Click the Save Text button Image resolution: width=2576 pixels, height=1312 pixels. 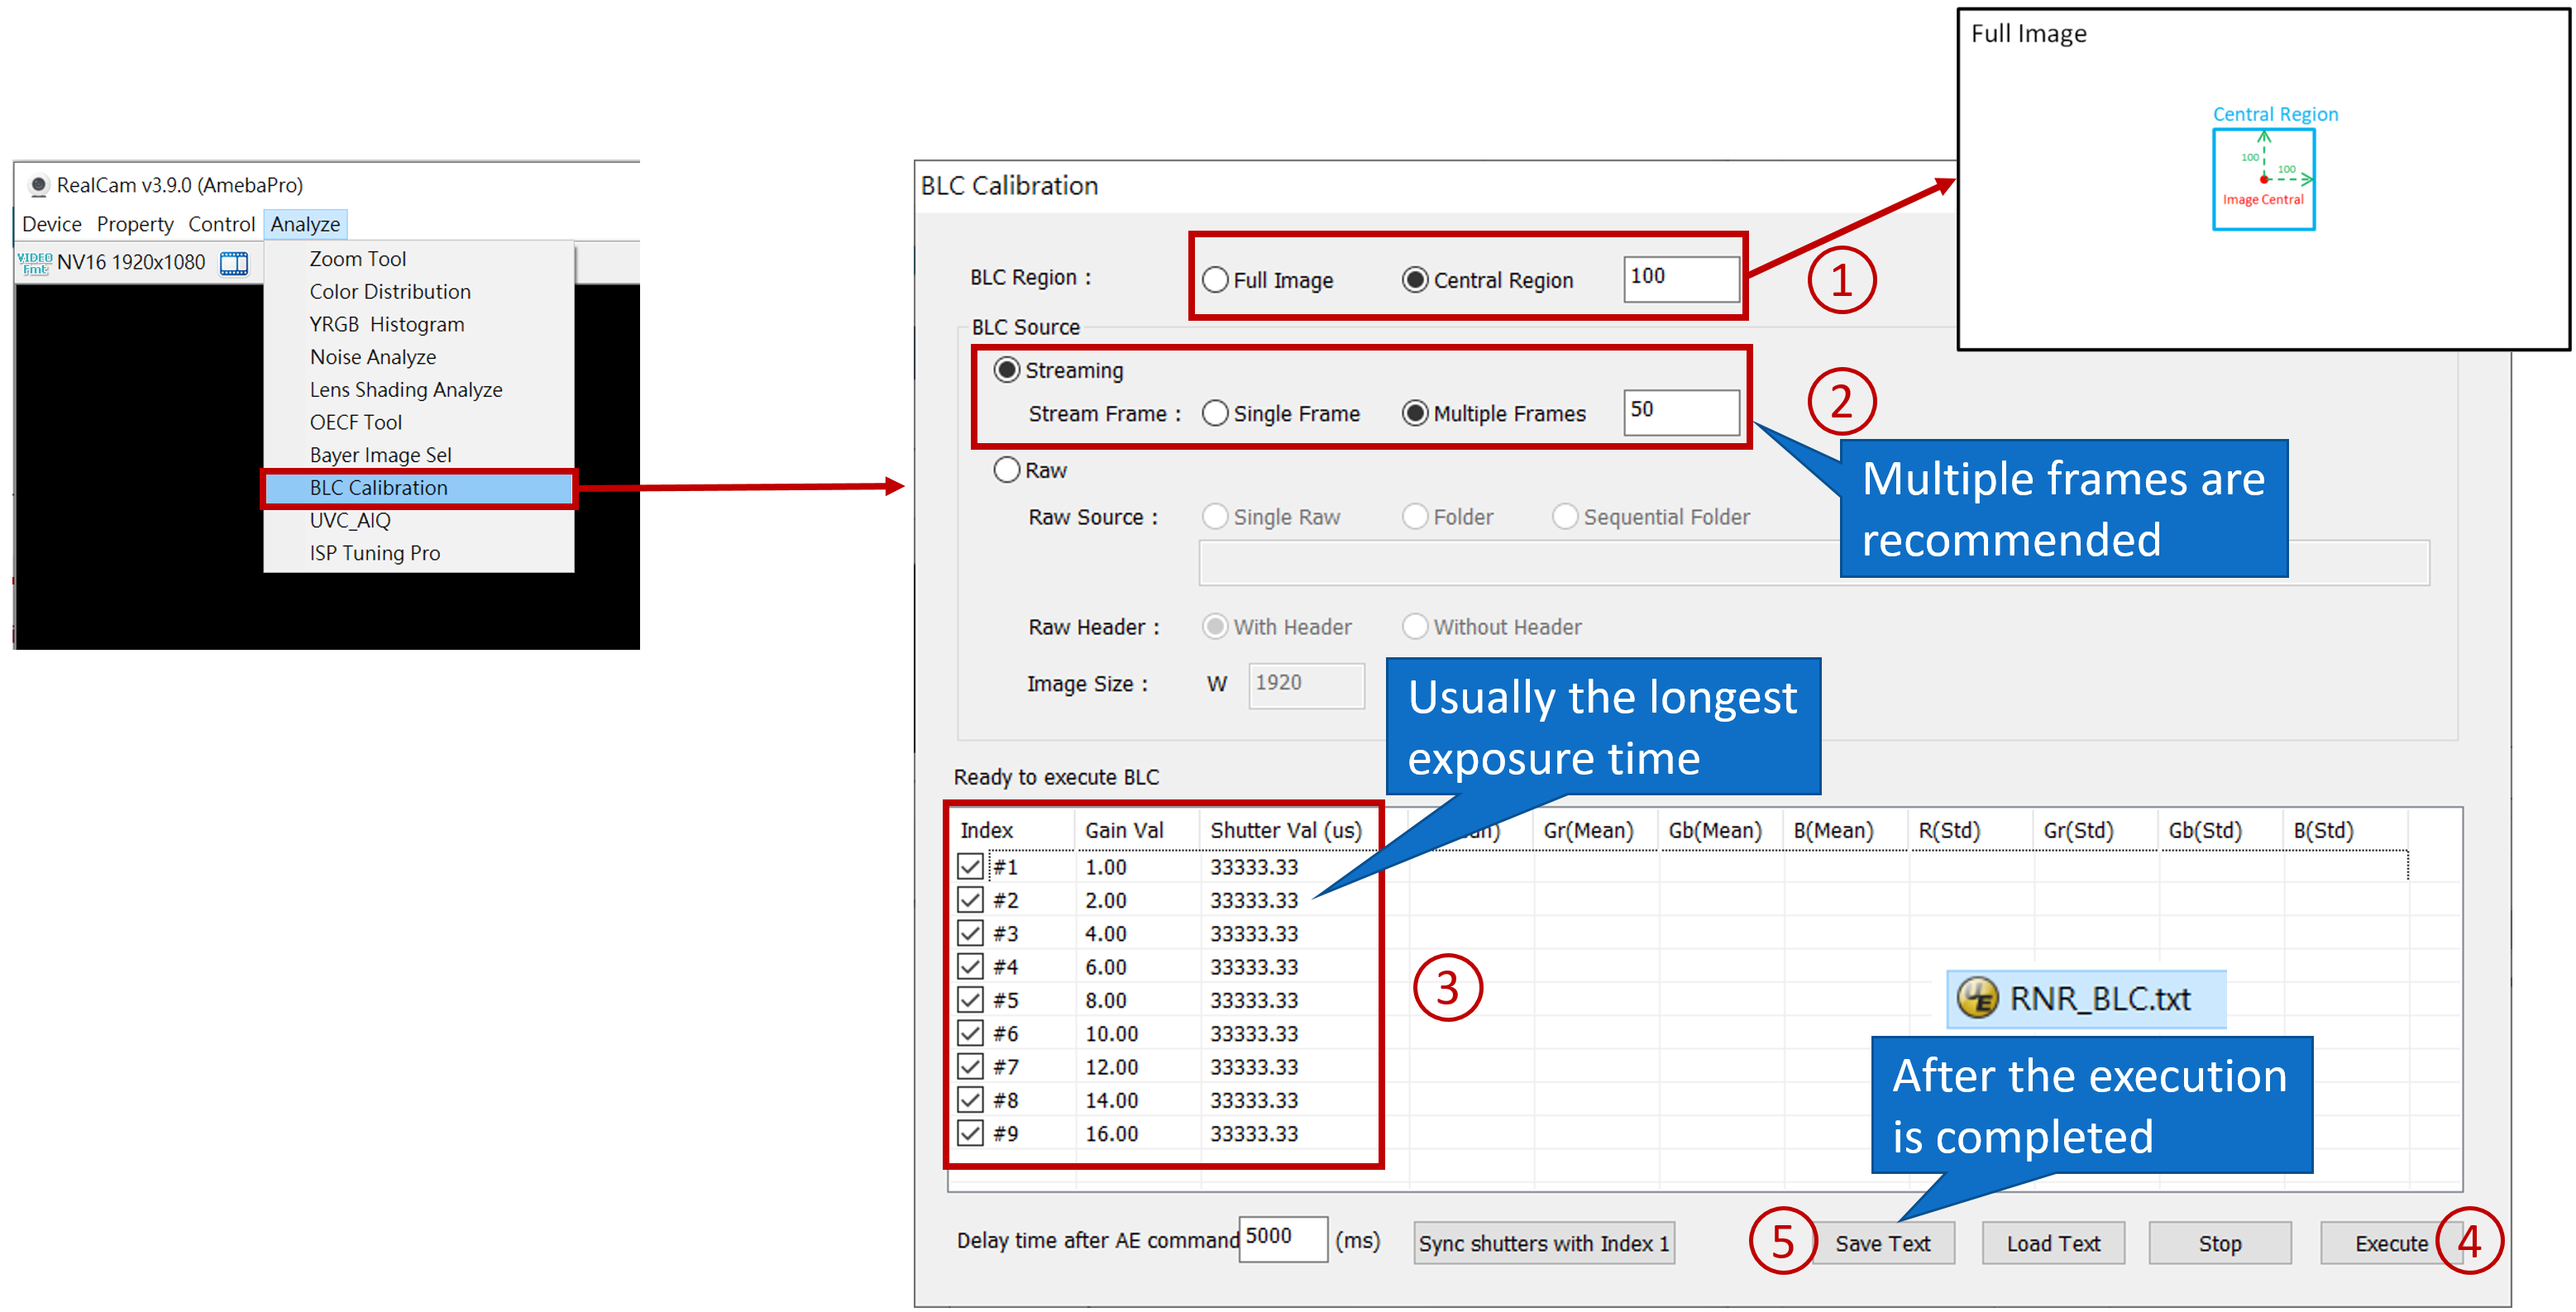(x=1882, y=1243)
